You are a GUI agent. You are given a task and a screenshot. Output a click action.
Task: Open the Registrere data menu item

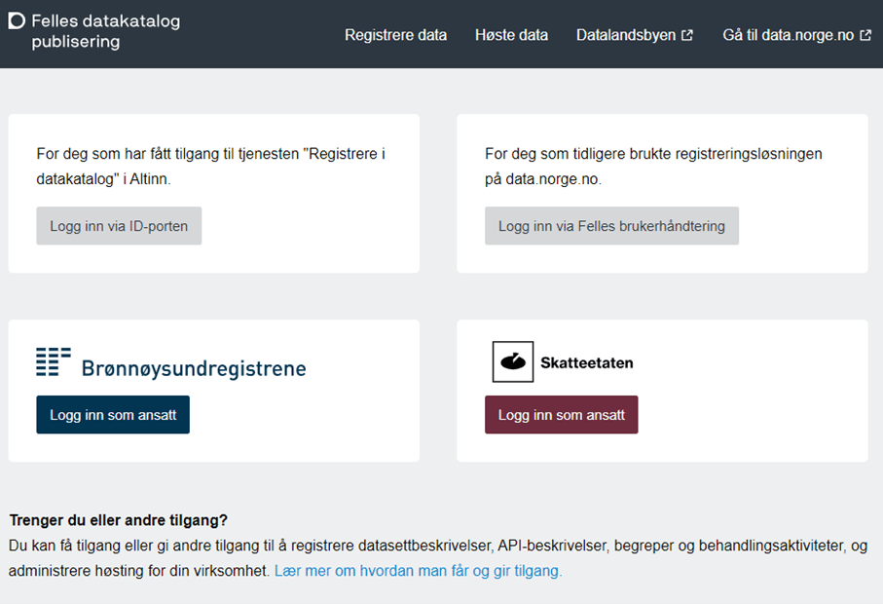pos(396,35)
